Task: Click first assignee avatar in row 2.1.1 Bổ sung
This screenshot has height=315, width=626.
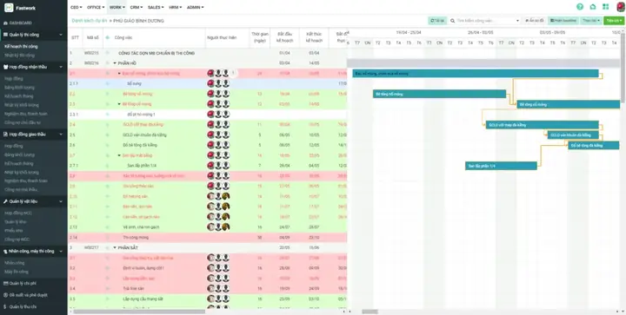Action: click(210, 83)
